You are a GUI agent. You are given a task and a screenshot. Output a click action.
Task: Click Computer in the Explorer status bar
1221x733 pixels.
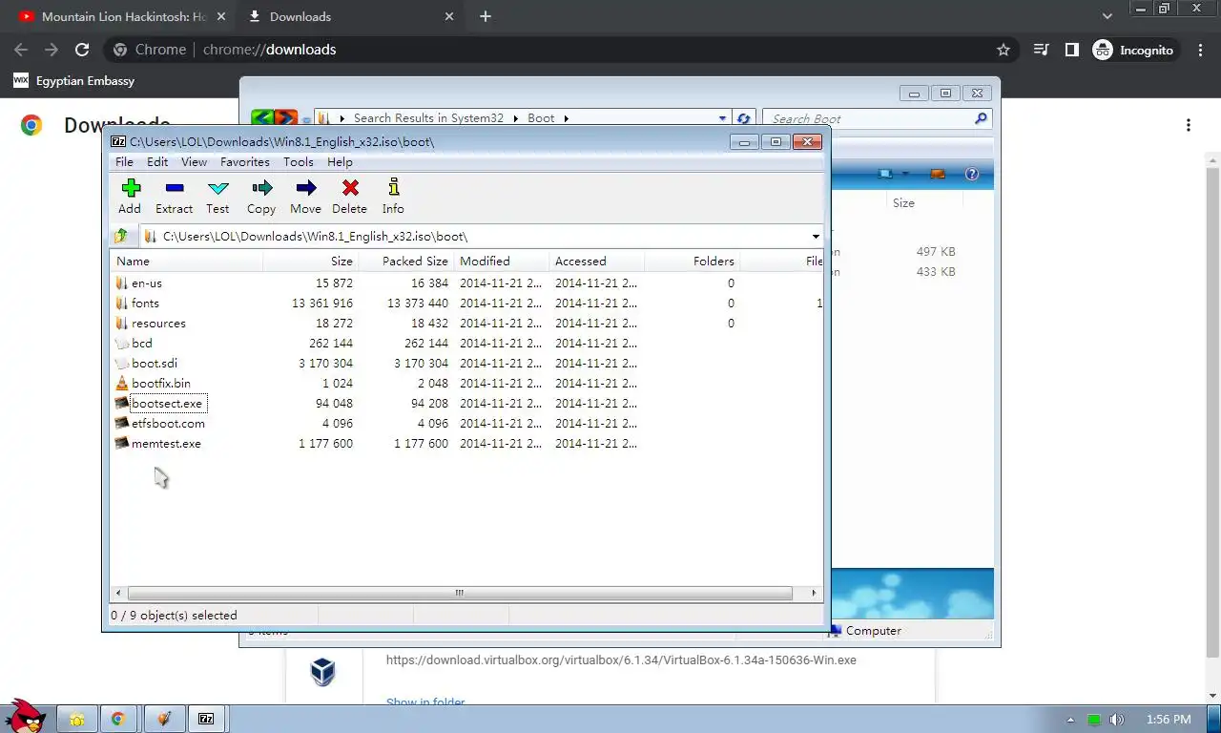click(x=864, y=630)
